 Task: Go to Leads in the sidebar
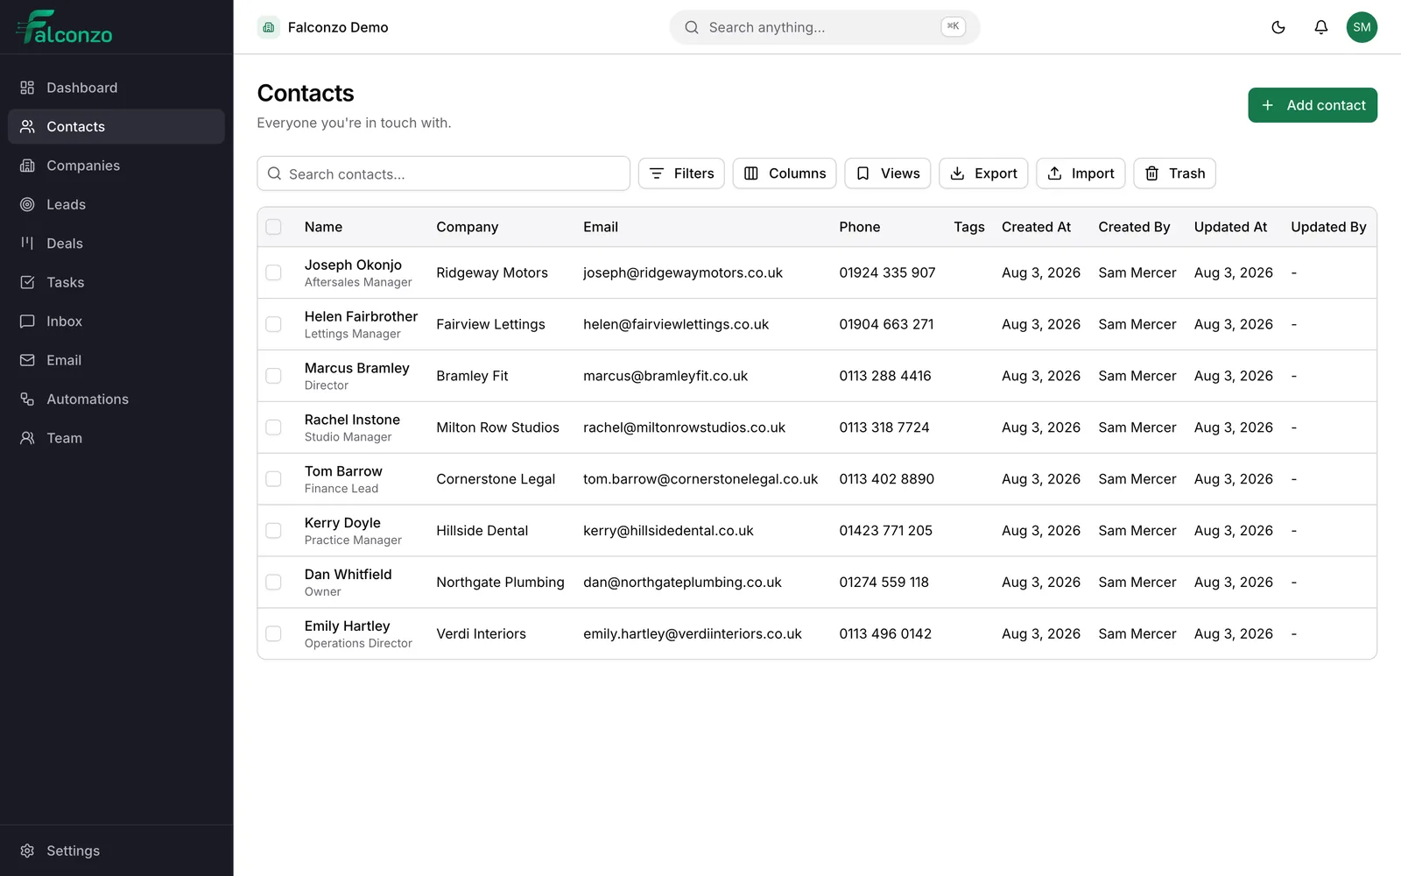(116, 204)
